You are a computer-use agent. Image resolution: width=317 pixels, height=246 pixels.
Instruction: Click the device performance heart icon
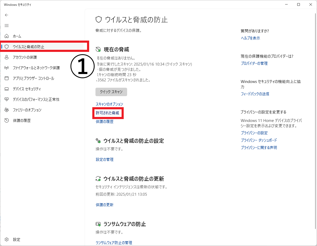pos(7,99)
